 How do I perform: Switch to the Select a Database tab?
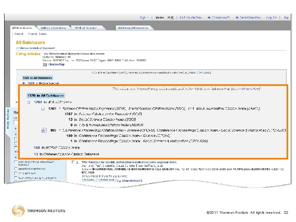53,28
